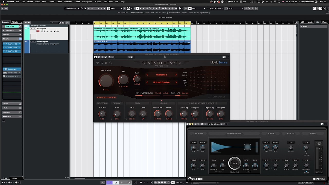Toggle Mute (M) in the main toolbar

pos(89,8)
